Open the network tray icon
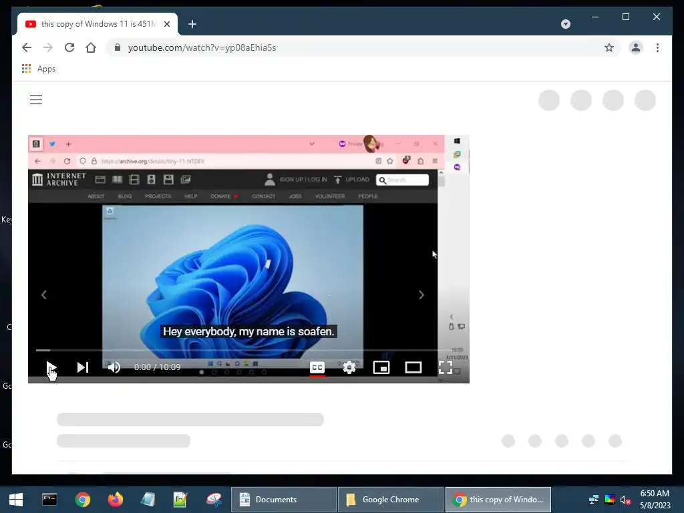The width and height of the screenshot is (684, 513). tap(593, 500)
